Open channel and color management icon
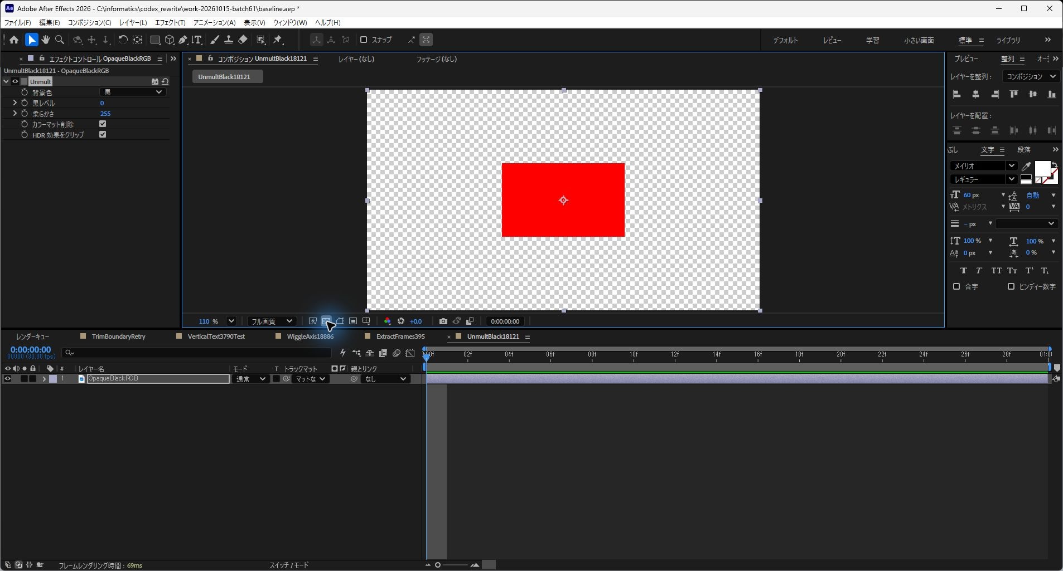The width and height of the screenshot is (1063, 571). coord(387,321)
